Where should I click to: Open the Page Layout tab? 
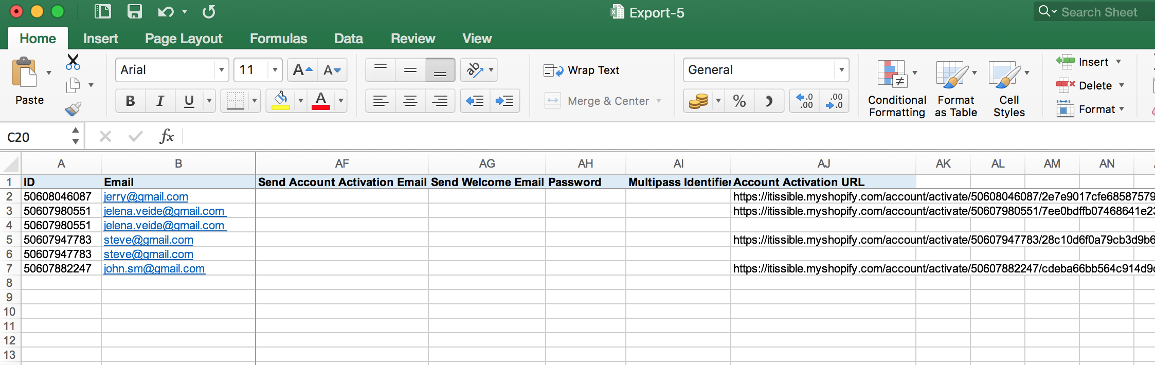click(x=184, y=39)
